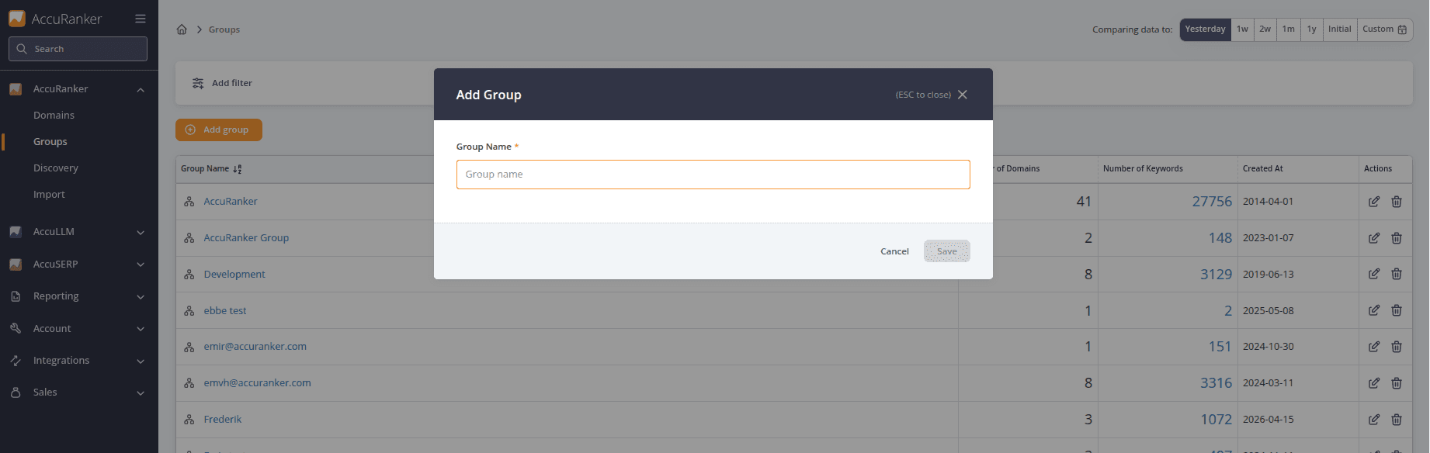Edit the 2024-10-30 group row
Image resolution: width=1430 pixels, height=453 pixels.
1374,347
